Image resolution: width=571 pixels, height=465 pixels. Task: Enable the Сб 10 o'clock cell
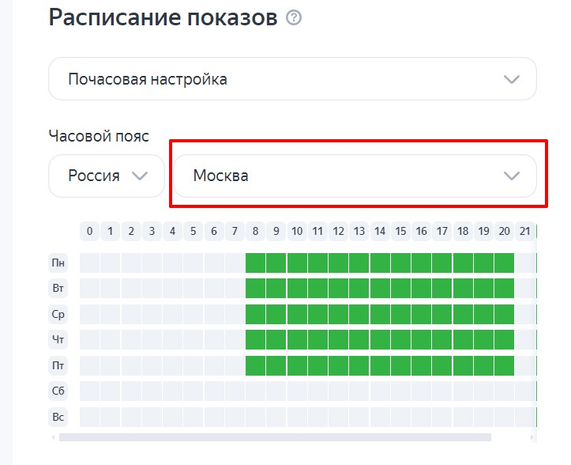tap(297, 391)
